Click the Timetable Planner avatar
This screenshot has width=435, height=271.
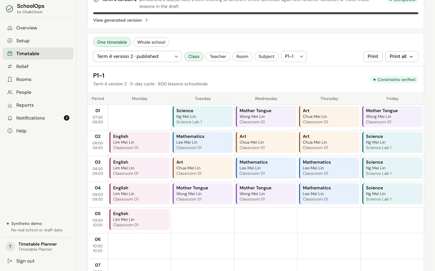[10, 247]
